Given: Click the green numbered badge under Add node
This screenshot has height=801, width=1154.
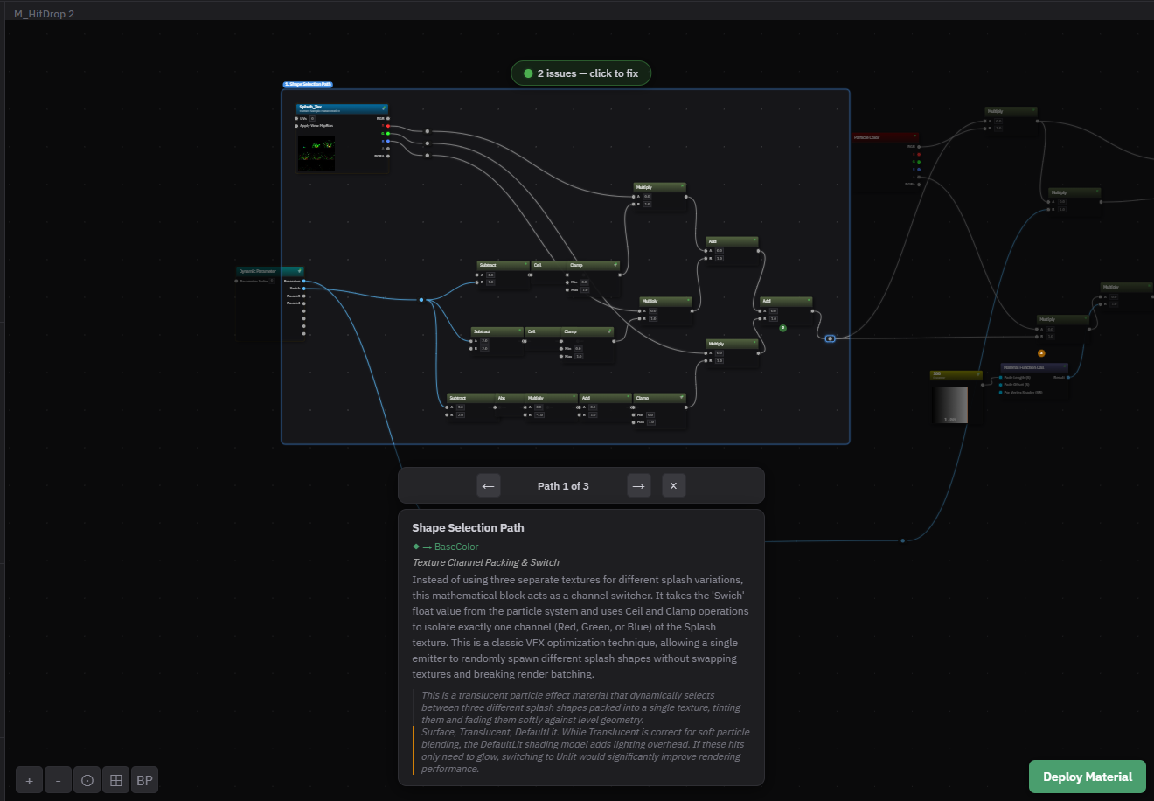Looking at the screenshot, I should click(x=782, y=328).
